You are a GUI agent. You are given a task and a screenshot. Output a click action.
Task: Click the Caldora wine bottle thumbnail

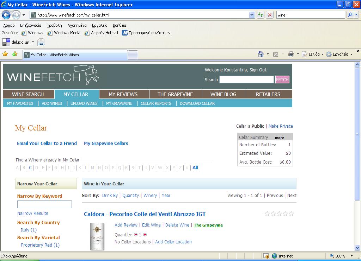coord(97,236)
